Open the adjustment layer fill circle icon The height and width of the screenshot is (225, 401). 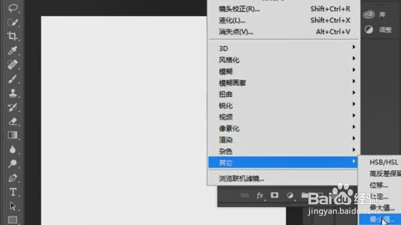click(290, 195)
